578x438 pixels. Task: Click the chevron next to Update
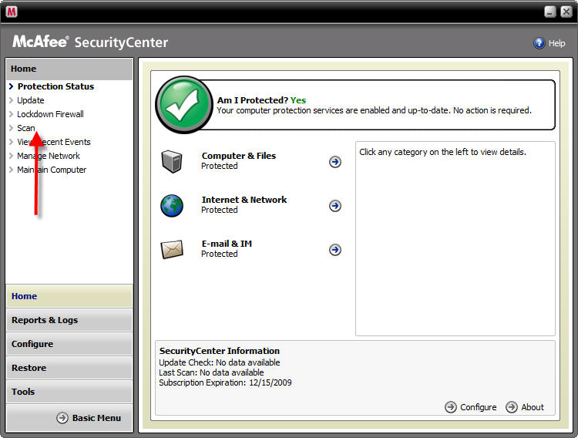(x=11, y=100)
